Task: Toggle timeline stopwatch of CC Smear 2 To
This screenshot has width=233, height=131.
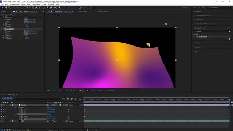Action: point(20,119)
